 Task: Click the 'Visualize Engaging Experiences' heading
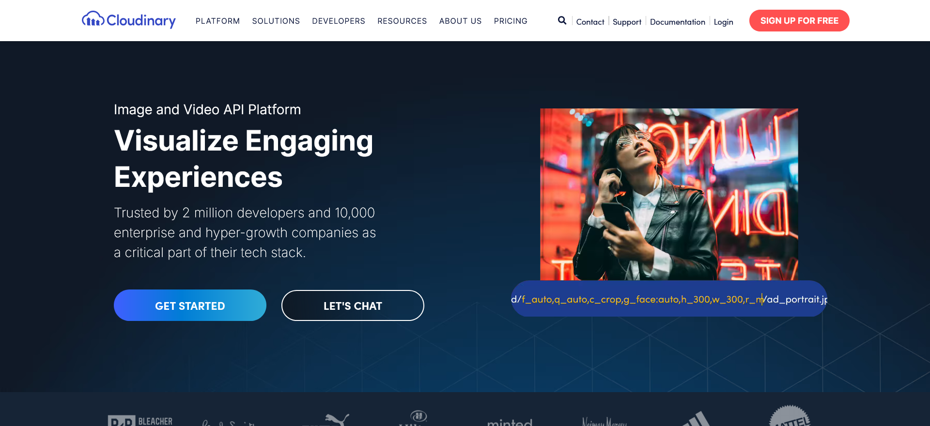(244, 159)
